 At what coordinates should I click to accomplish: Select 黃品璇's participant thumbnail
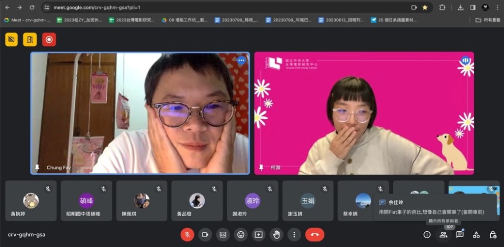[x=197, y=201]
